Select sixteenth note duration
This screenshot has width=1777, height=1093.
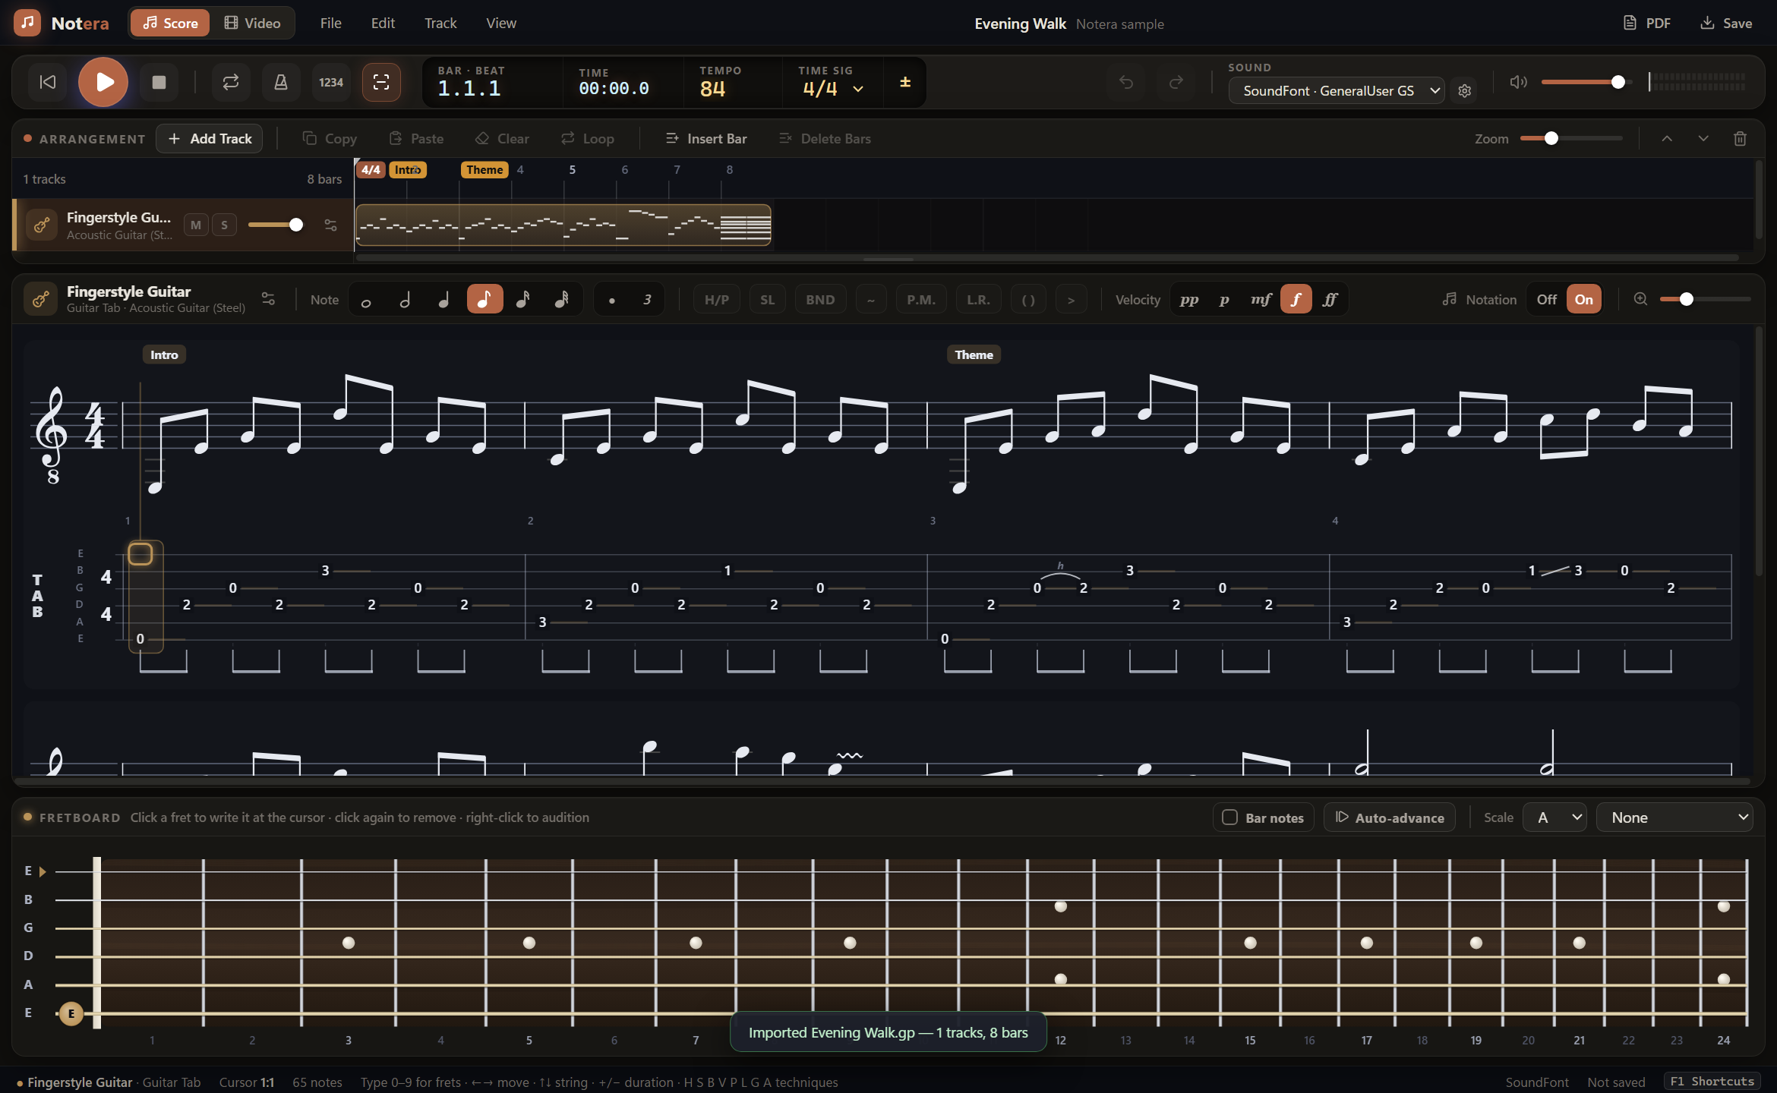pos(522,299)
